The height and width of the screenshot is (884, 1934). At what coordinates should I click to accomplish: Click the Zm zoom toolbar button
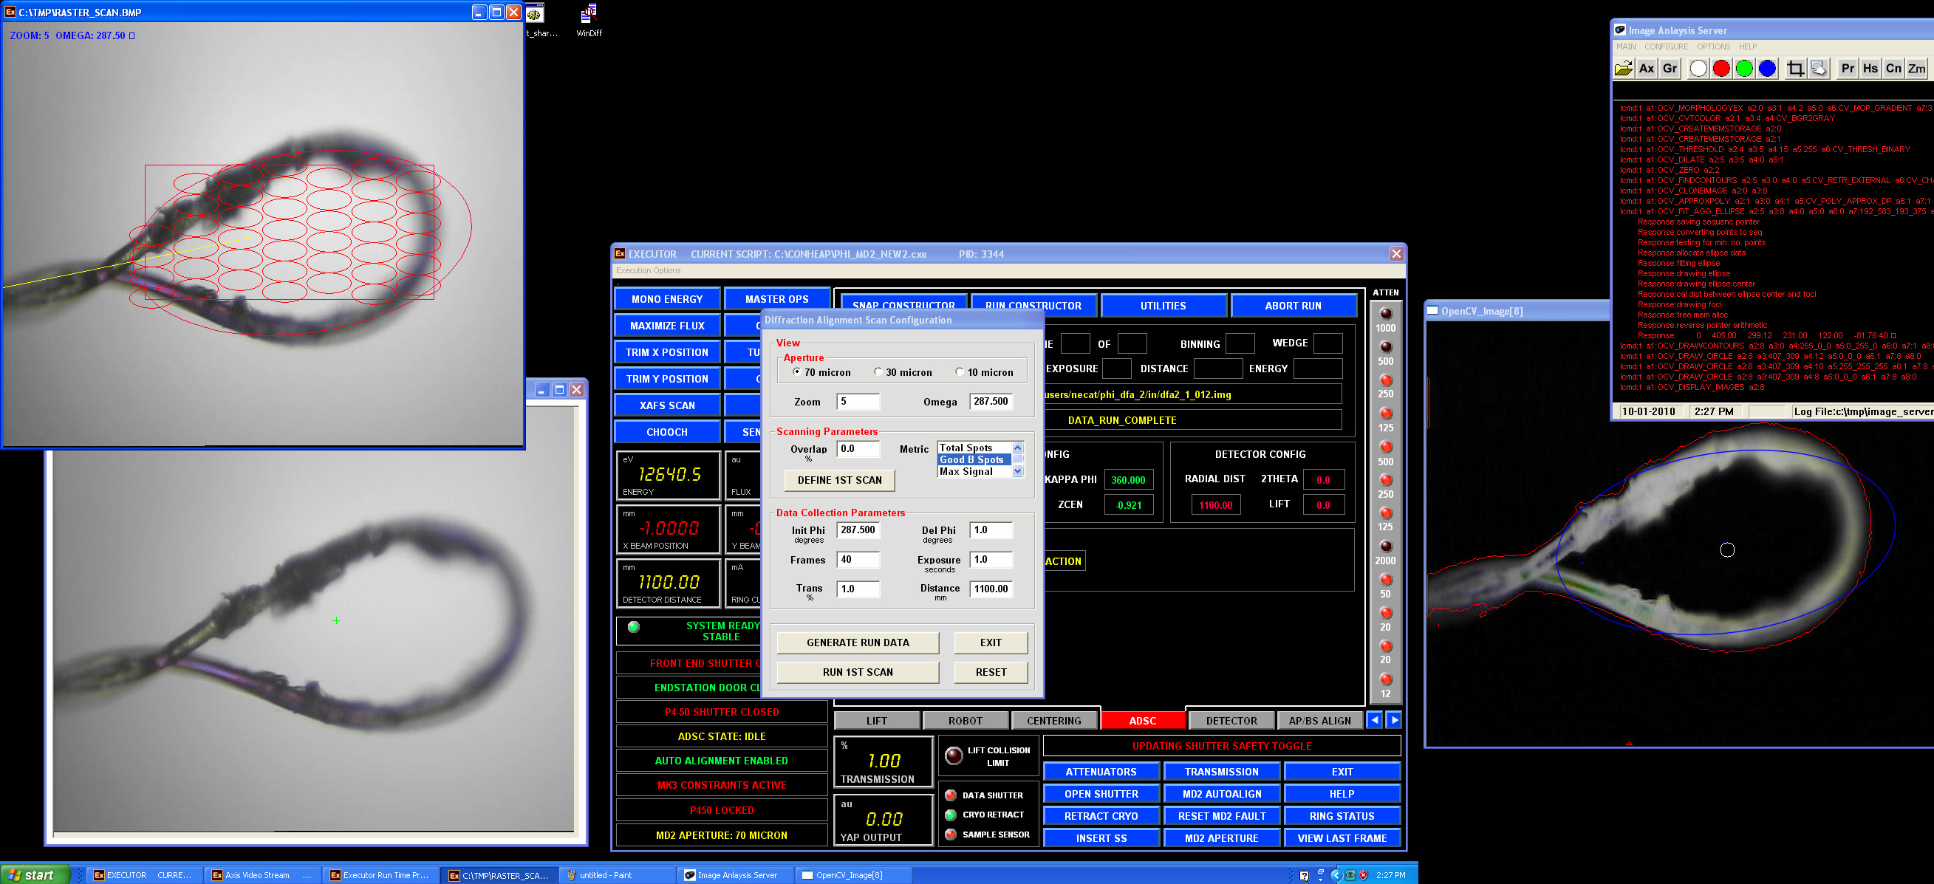pyautogui.click(x=1917, y=68)
